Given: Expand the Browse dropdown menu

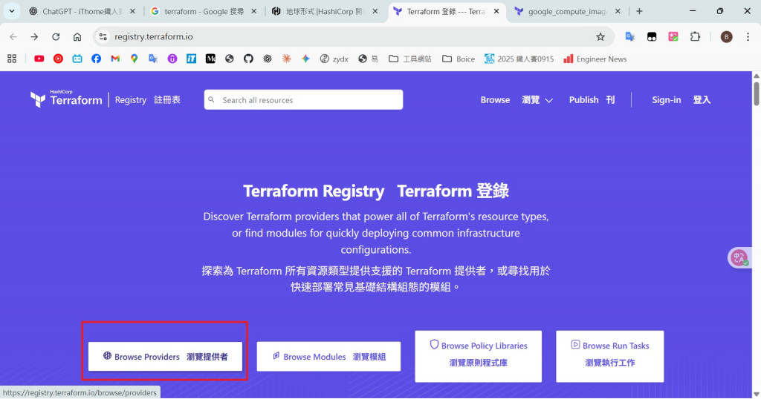Looking at the screenshot, I should (516, 99).
